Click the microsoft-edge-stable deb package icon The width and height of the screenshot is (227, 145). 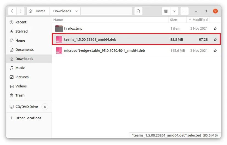(x=59, y=51)
